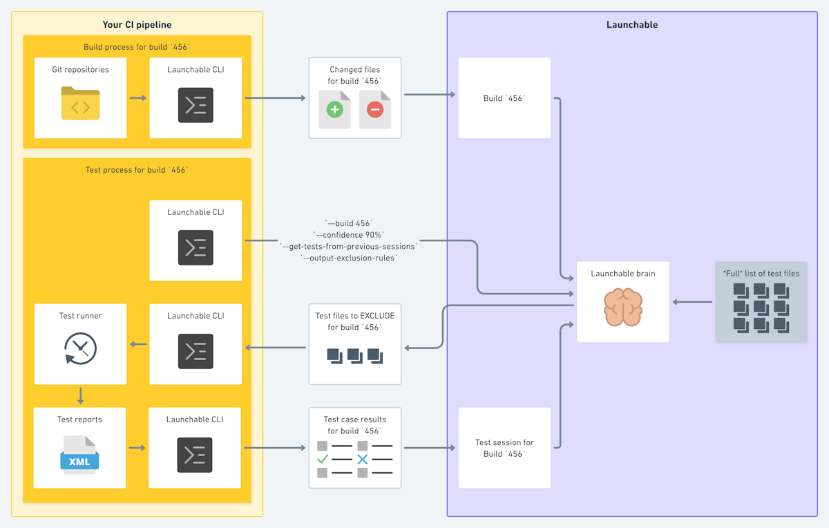Click the blue X mark in test case results
This screenshot has width=829, height=528.
point(363,459)
